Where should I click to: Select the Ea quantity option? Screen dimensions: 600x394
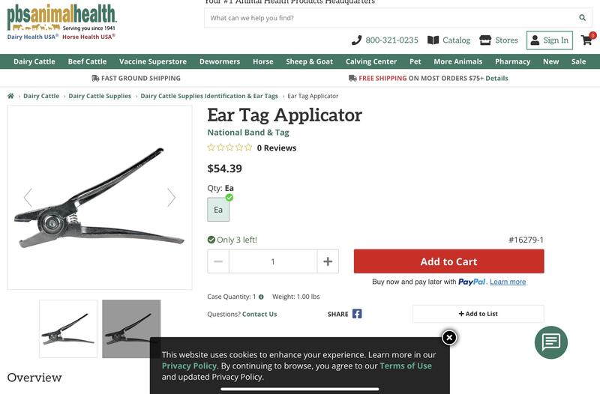[218, 210]
